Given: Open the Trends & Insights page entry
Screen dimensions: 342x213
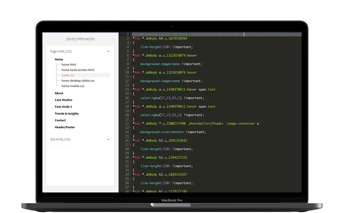Looking at the screenshot, I should pos(67,114).
